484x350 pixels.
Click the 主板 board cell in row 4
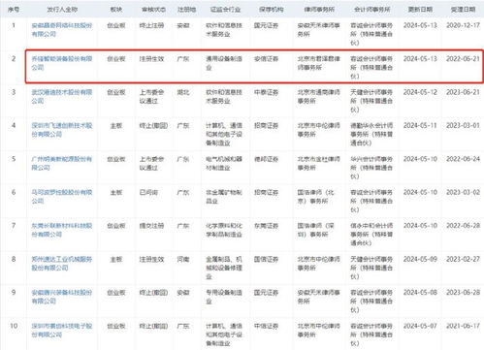click(x=116, y=125)
